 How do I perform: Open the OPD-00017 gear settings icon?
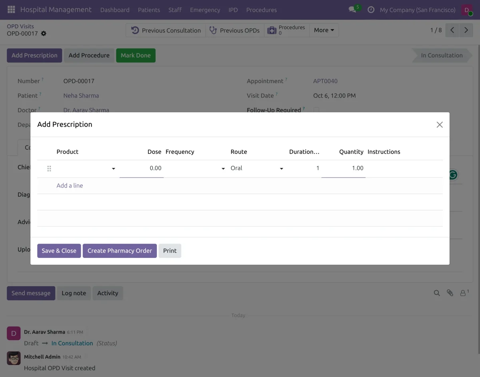(44, 34)
